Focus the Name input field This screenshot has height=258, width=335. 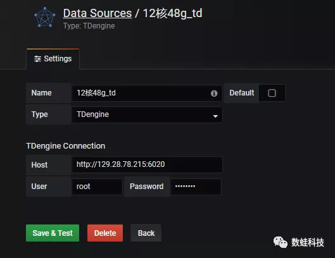(x=147, y=93)
